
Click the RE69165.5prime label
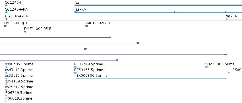tap(89, 70)
